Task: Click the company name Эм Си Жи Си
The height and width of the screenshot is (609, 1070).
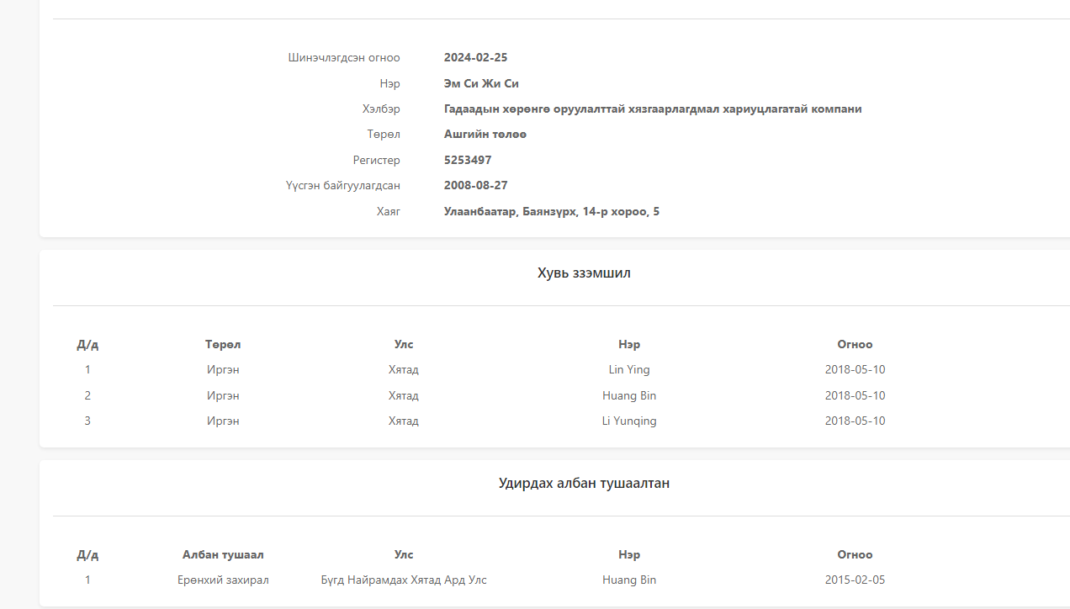Action: [481, 83]
